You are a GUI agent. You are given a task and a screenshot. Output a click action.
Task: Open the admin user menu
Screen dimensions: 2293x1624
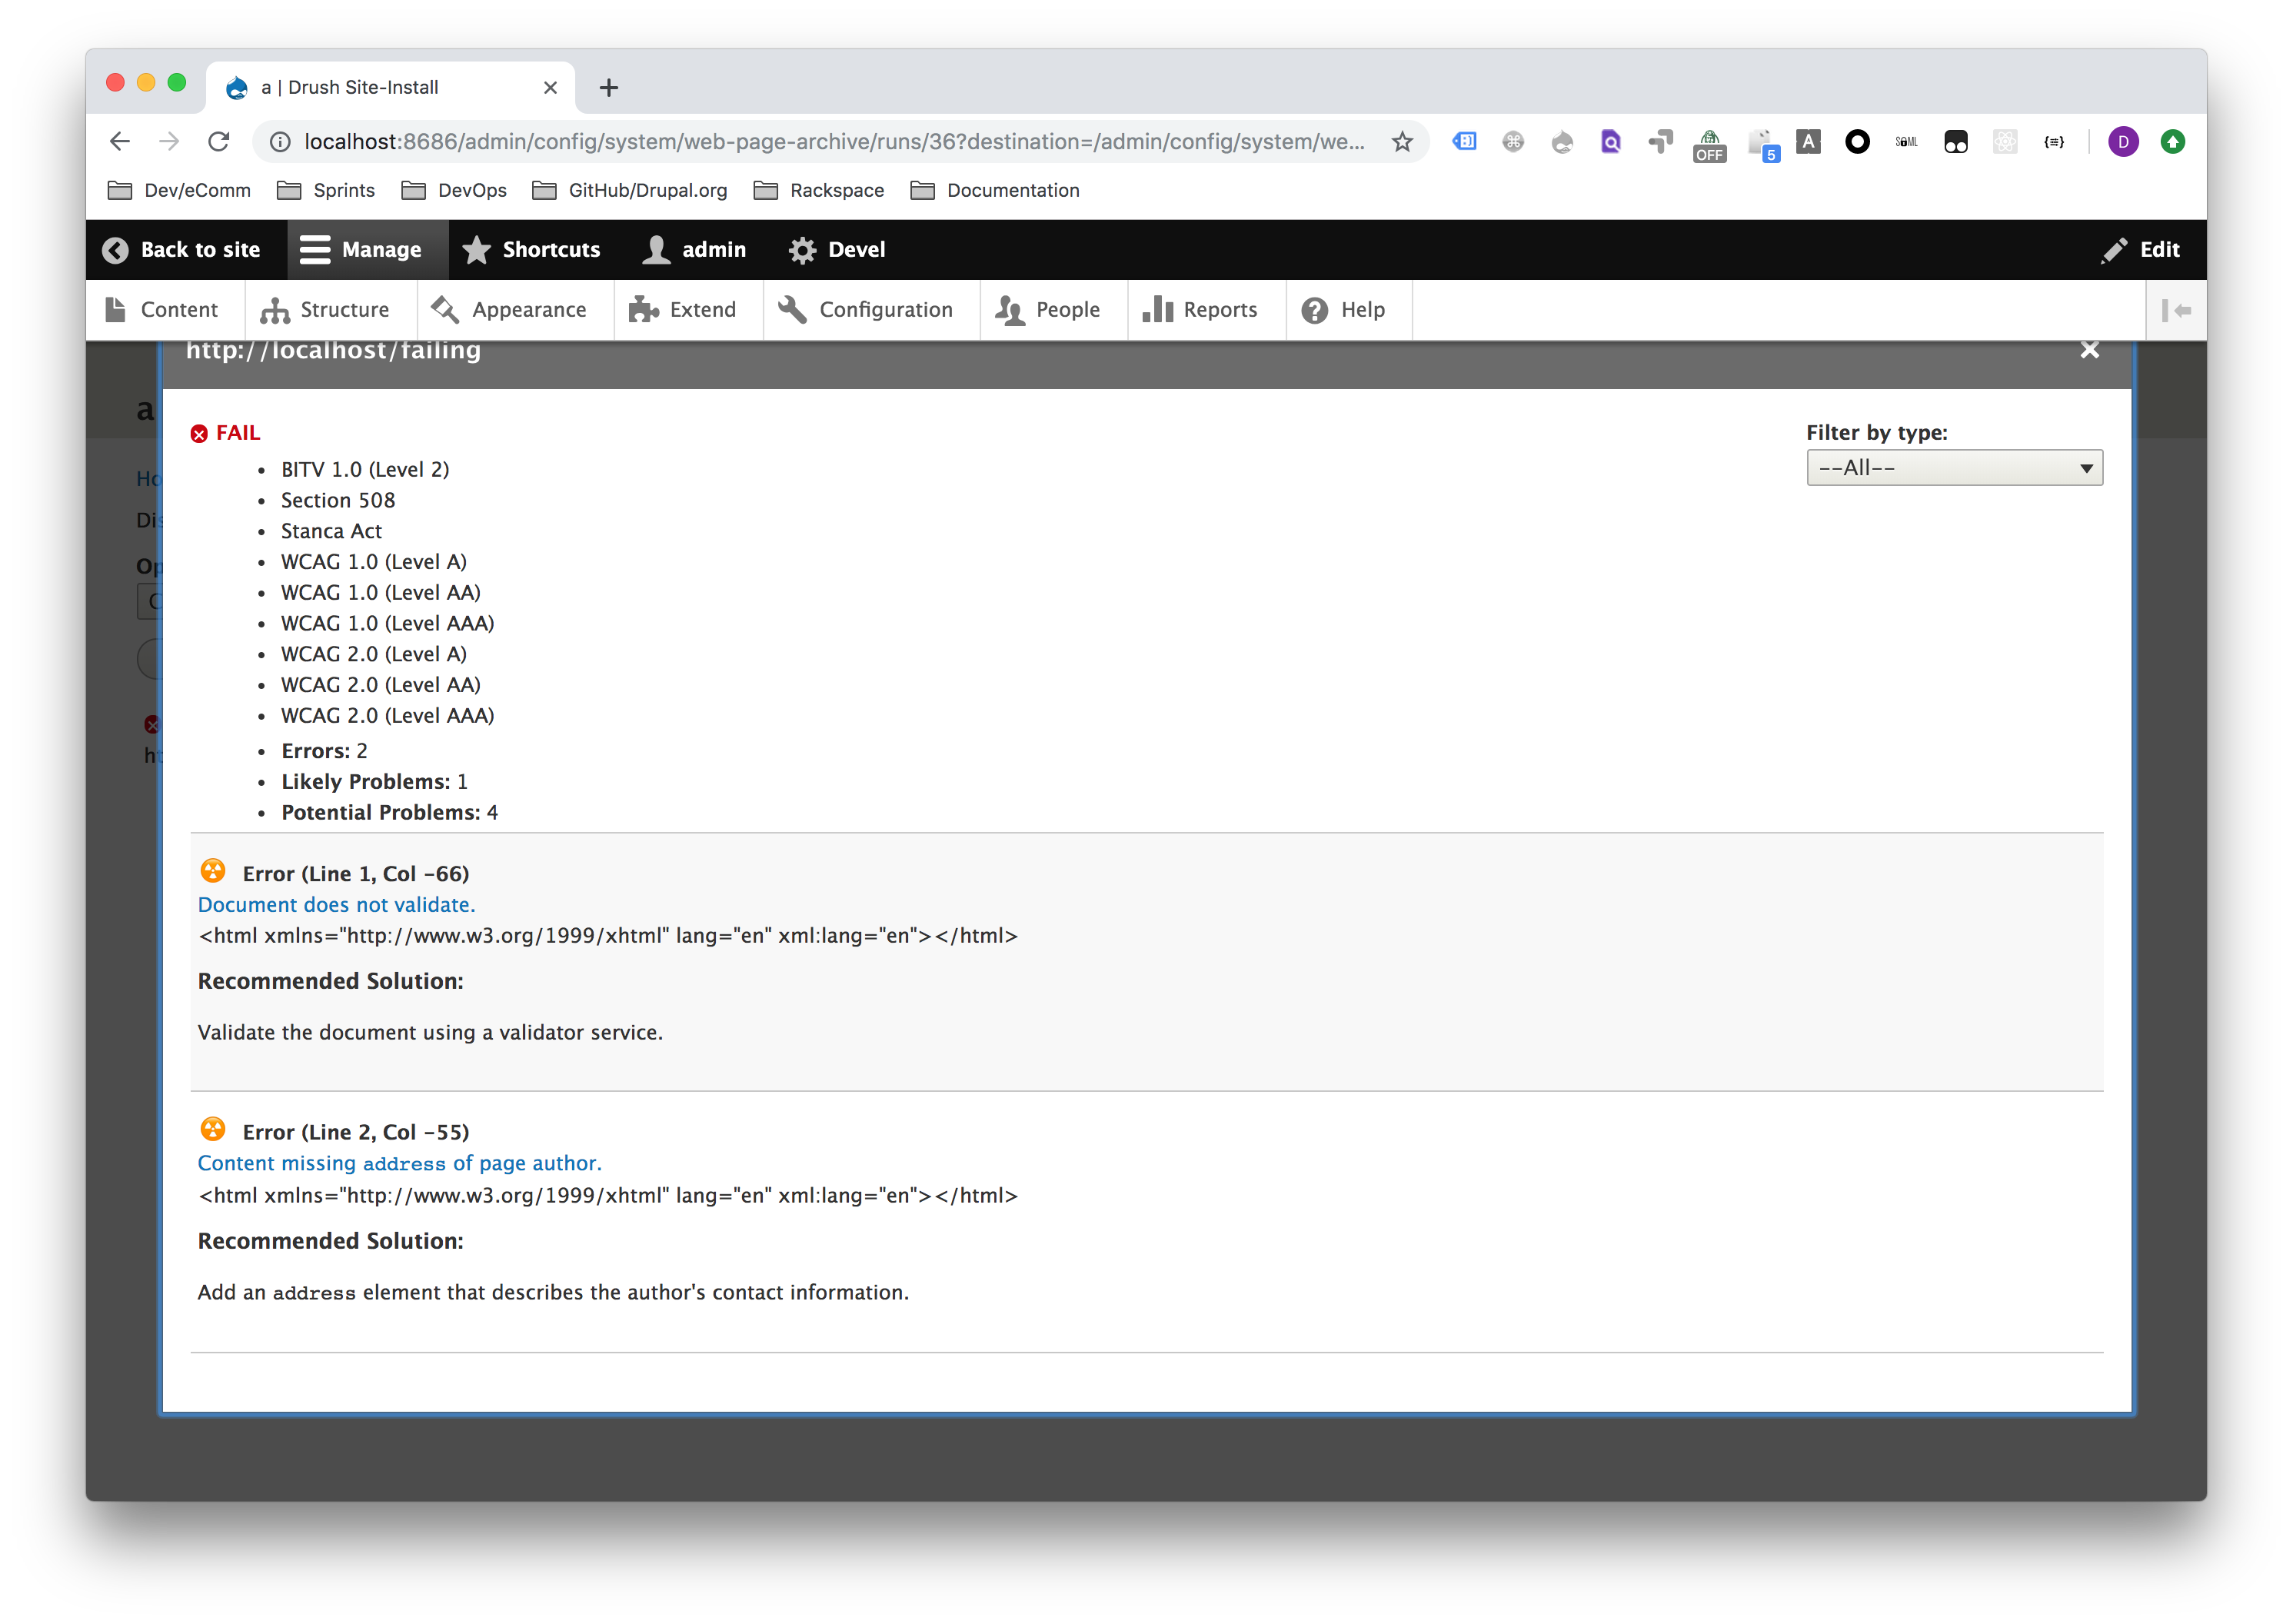[x=695, y=250]
